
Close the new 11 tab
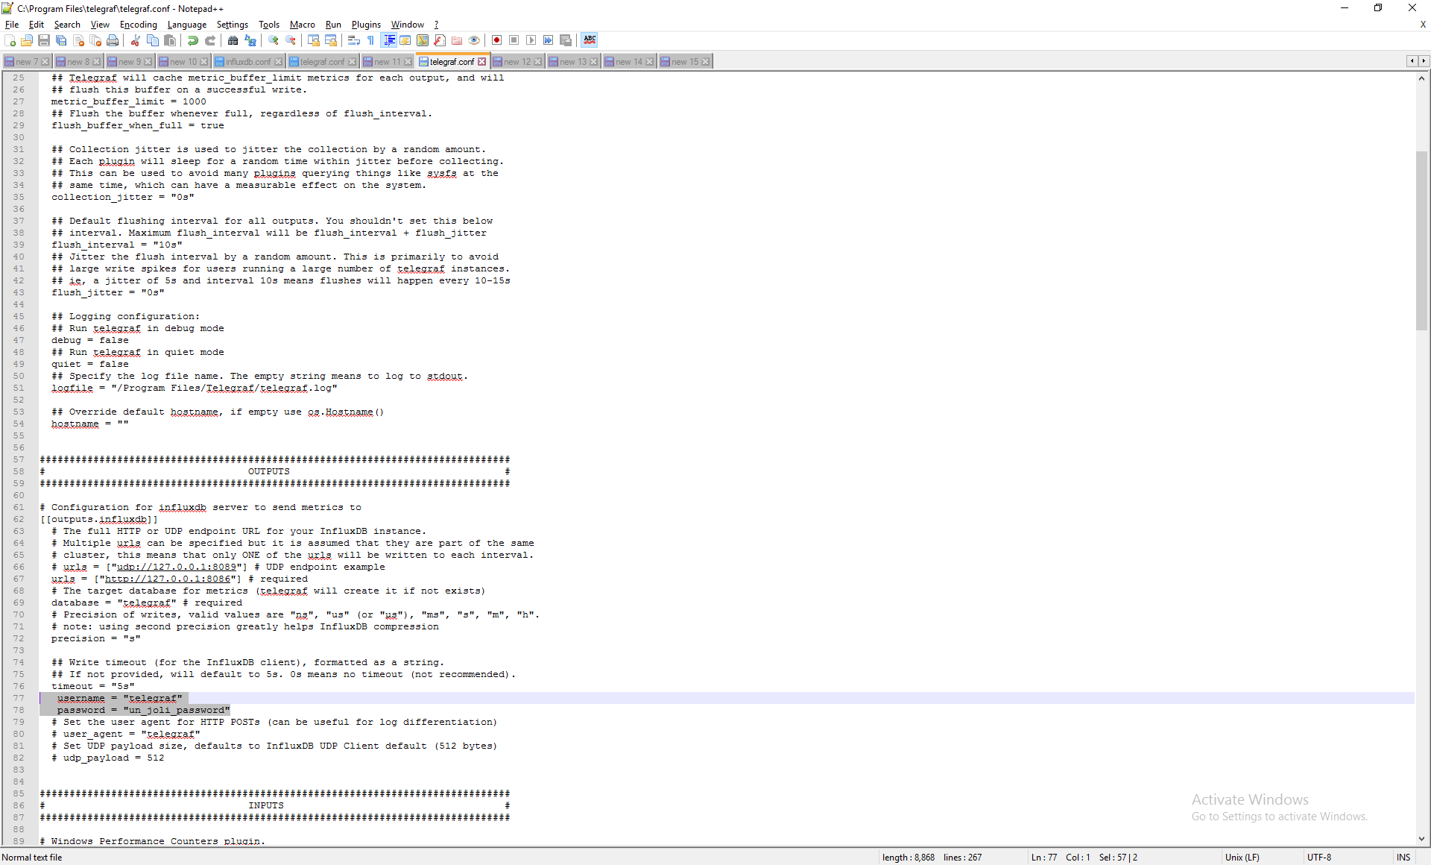(x=408, y=62)
